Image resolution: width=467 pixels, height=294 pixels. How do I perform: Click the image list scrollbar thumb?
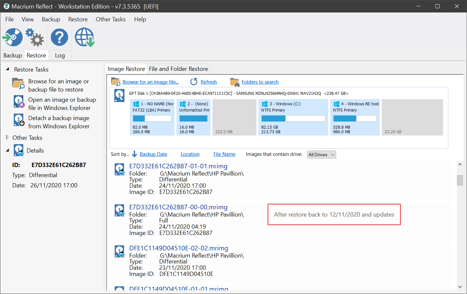pos(460,180)
